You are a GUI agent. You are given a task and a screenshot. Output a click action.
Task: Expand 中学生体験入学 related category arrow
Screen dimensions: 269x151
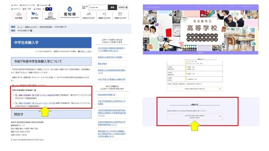click(31, 31)
